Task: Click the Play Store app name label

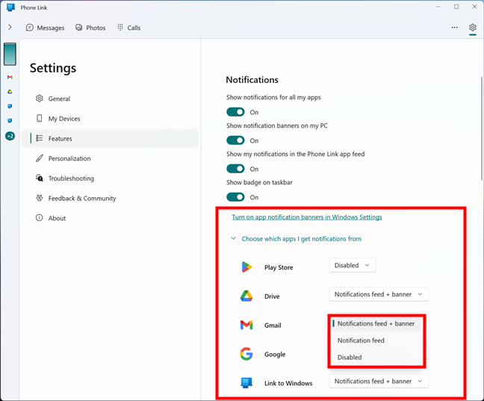Action: [279, 267]
